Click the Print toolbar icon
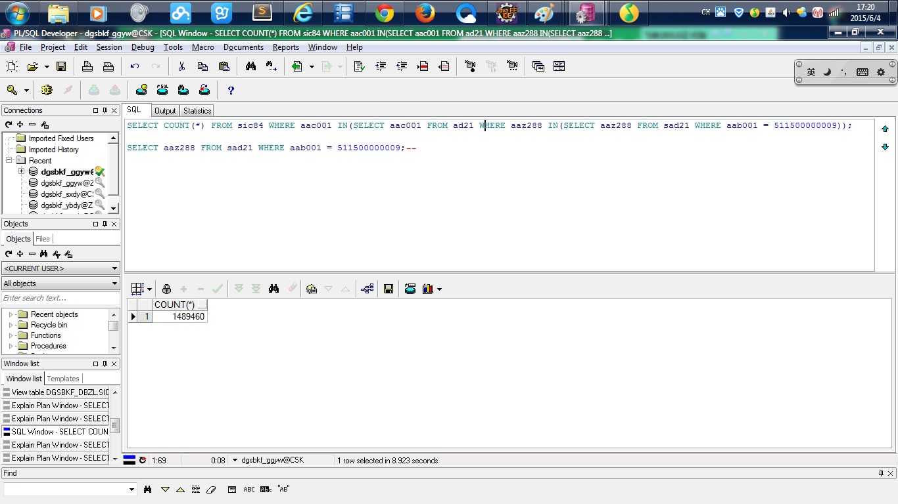This screenshot has width=898, height=504. coord(87,66)
